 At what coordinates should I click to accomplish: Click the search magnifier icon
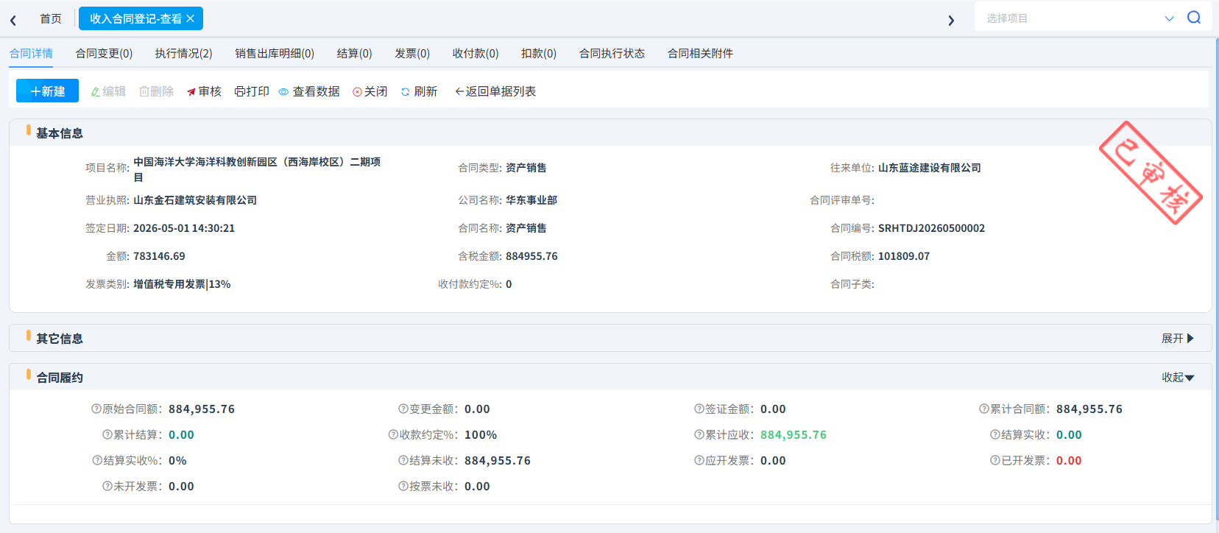click(x=1194, y=18)
